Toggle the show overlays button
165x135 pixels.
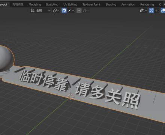tap(163, 10)
